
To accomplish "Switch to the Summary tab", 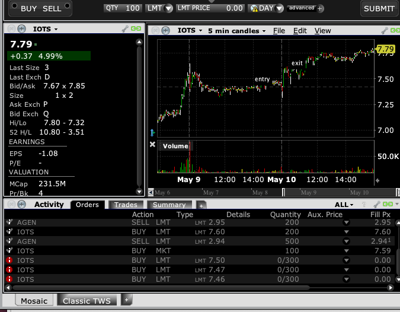I will [169, 205].
